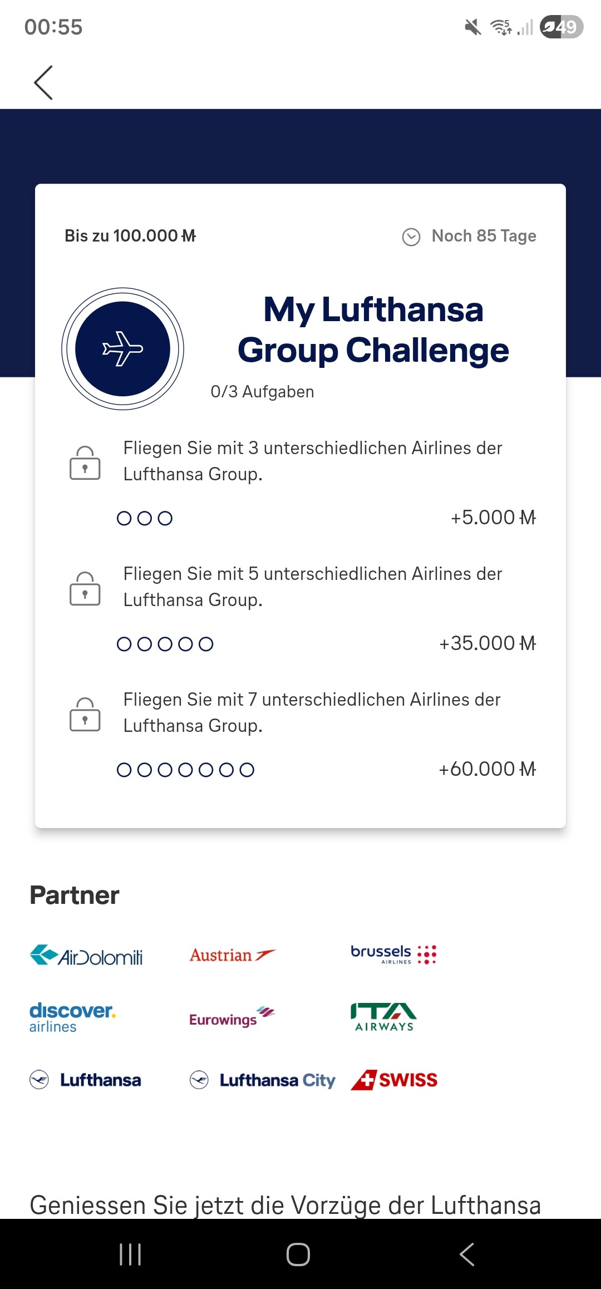
Task: Tap the Discover Airlines logo
Action: tap(72, 1017)
